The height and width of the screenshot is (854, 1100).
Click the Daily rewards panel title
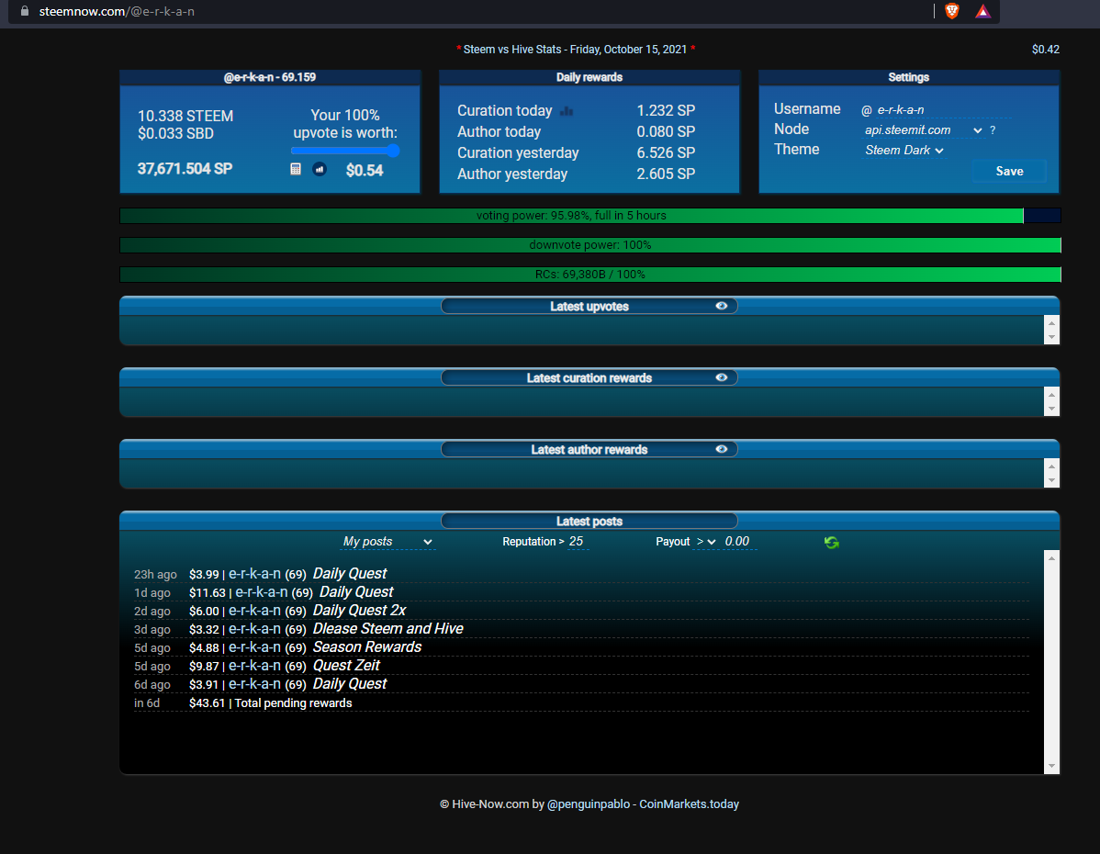pyautogui.click(x=589, y=77)
